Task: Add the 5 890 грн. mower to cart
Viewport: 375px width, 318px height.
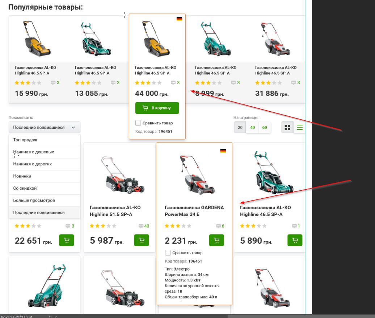Action: pyautogui.click(x=295, y=240)
